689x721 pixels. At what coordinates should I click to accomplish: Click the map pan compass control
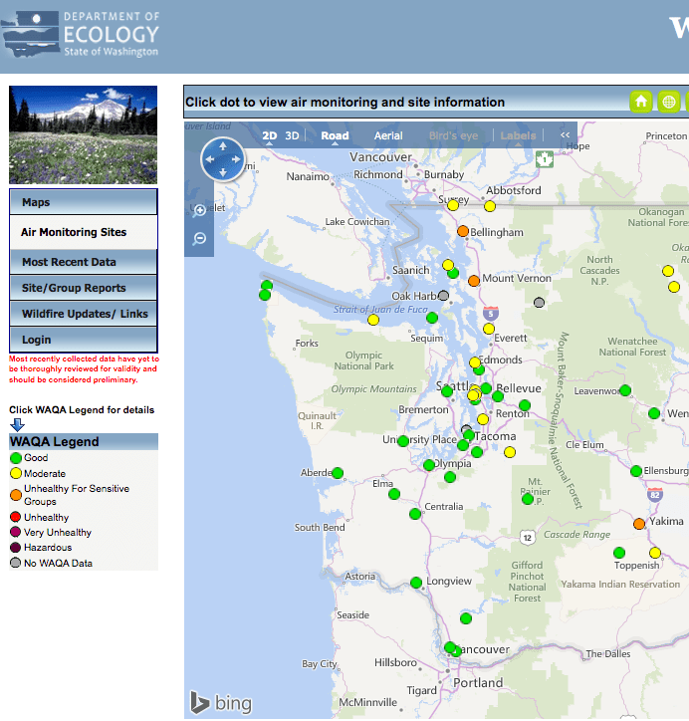point(222,159)
